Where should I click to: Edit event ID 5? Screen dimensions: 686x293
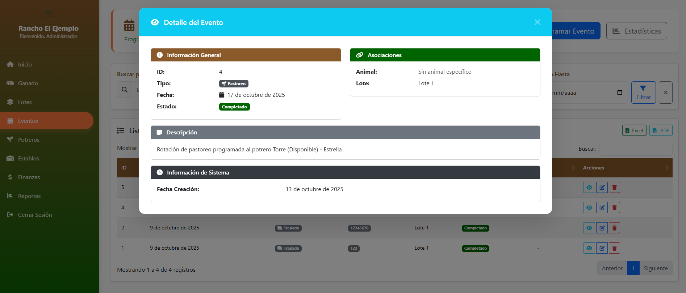tap(602, 187)
